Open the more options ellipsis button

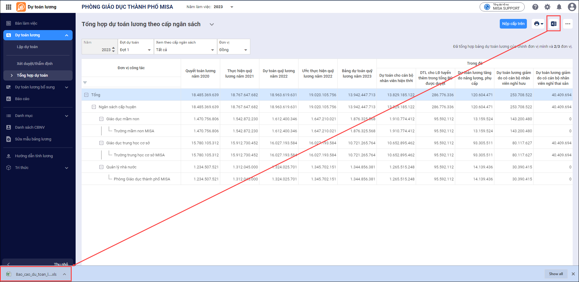tap(568, 24)
